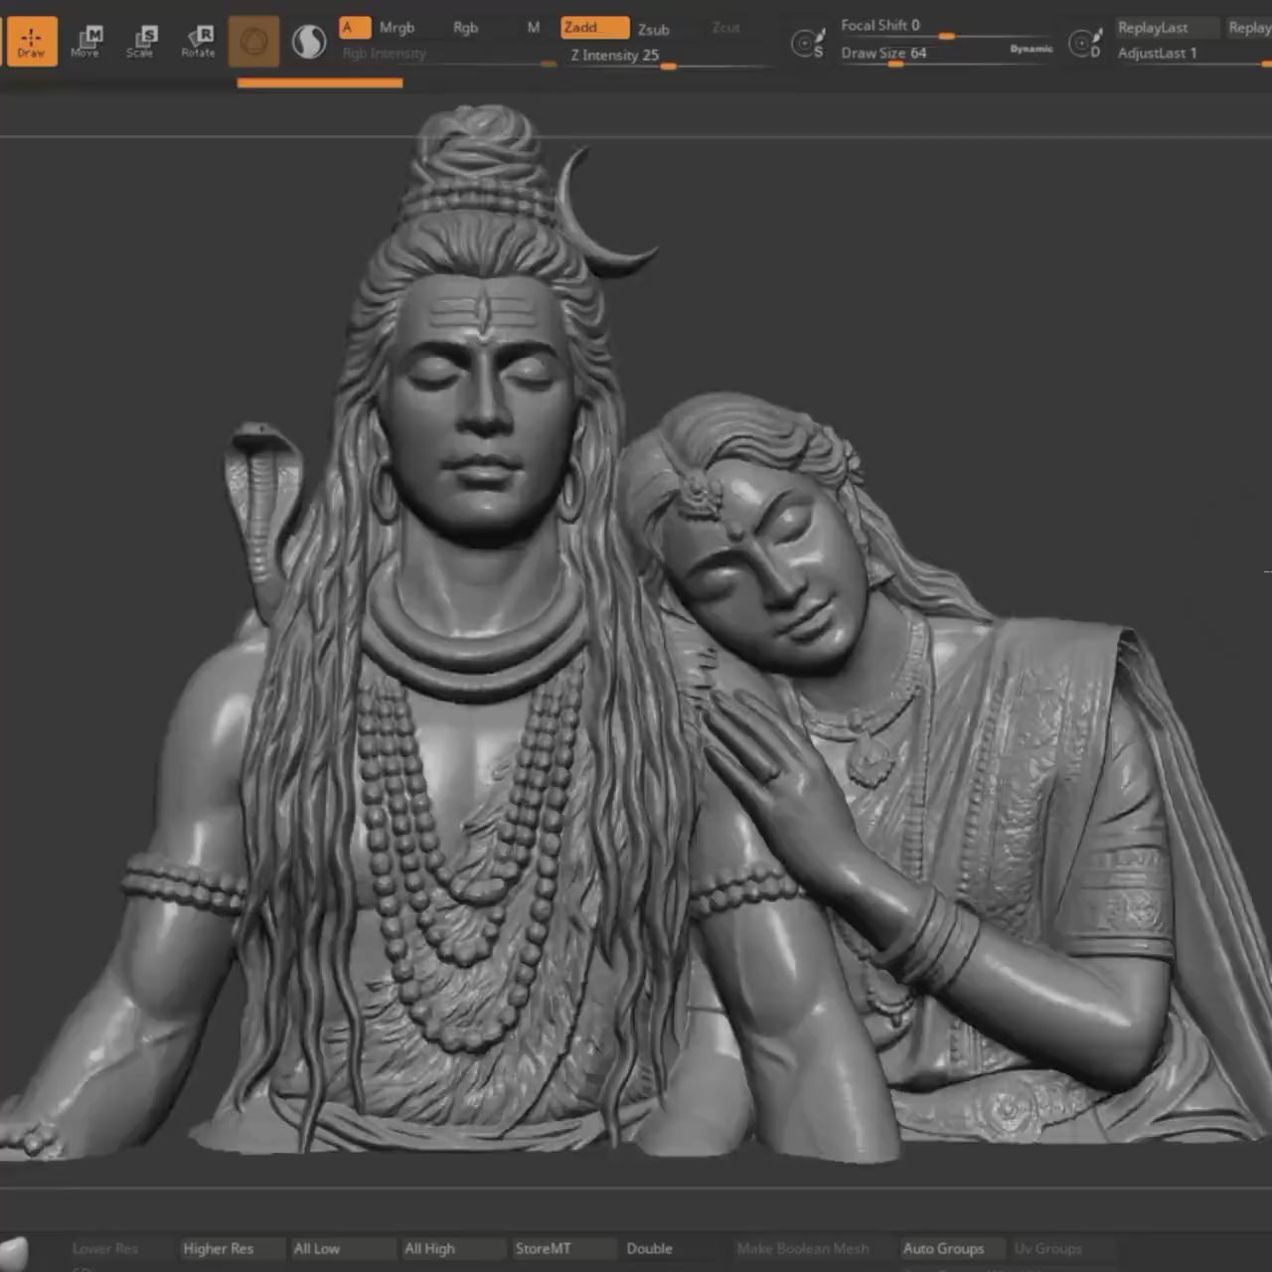Click the Auto Groups button
This screenshot has height=1272, width=1272.
tap(952, 1248)
